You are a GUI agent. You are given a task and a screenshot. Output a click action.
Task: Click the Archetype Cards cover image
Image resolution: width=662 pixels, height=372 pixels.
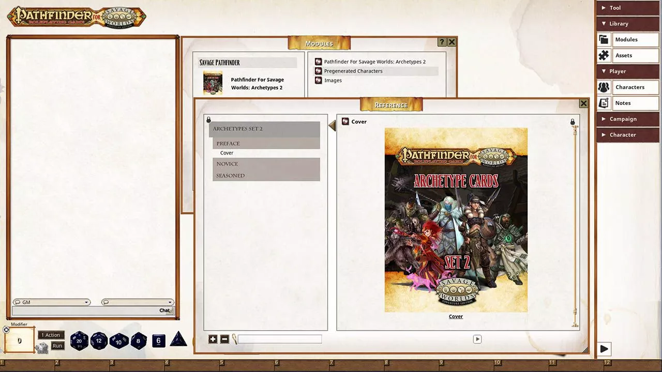[456, 220]
